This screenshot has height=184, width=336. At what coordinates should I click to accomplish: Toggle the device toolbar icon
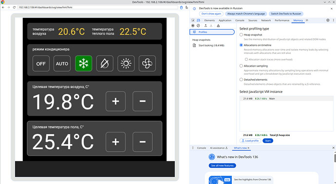click(x=198, y=20)
